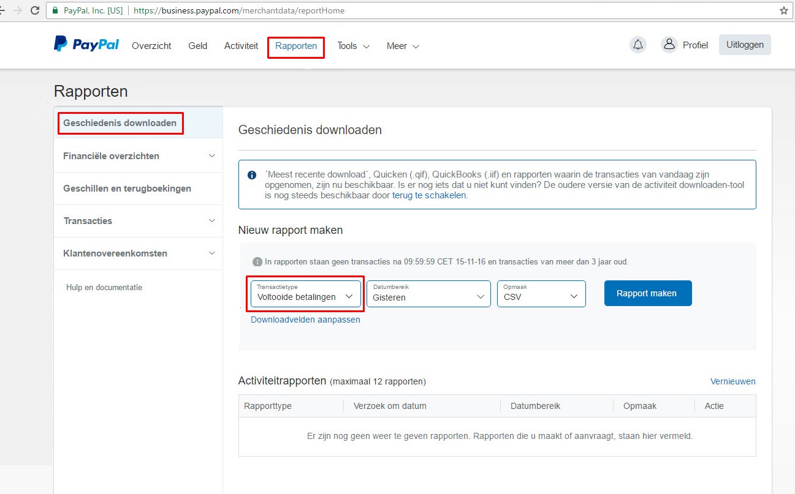Click the grey info icon beside report limits

[257, 261]
